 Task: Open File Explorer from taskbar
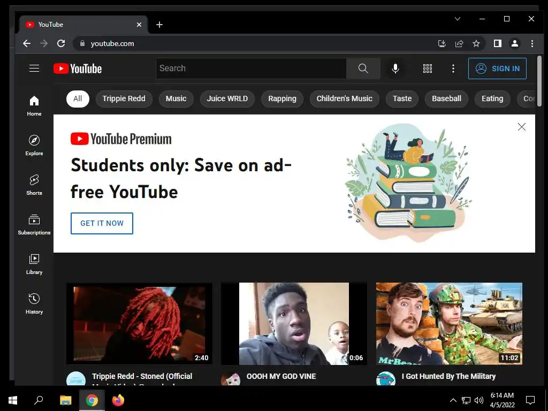click(x=65, y=400)
